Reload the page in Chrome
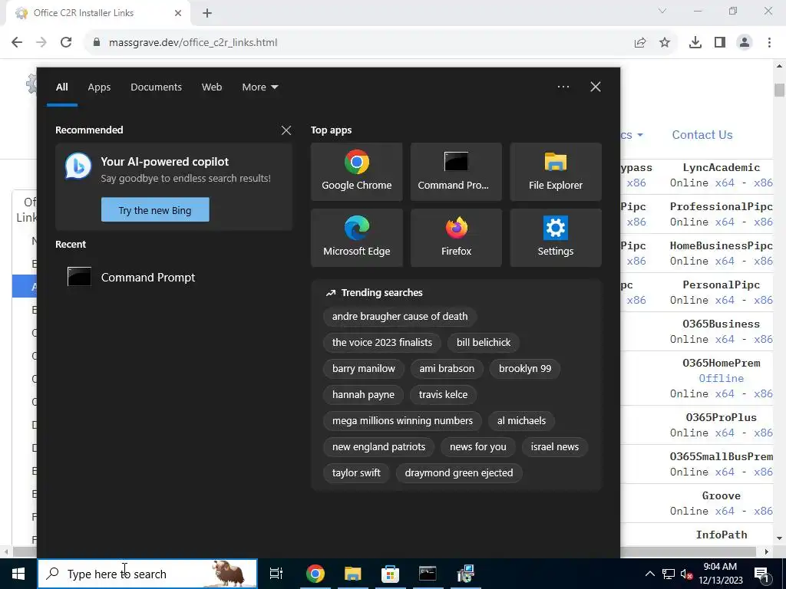786x589 pixels. click(x=66, y=43)
